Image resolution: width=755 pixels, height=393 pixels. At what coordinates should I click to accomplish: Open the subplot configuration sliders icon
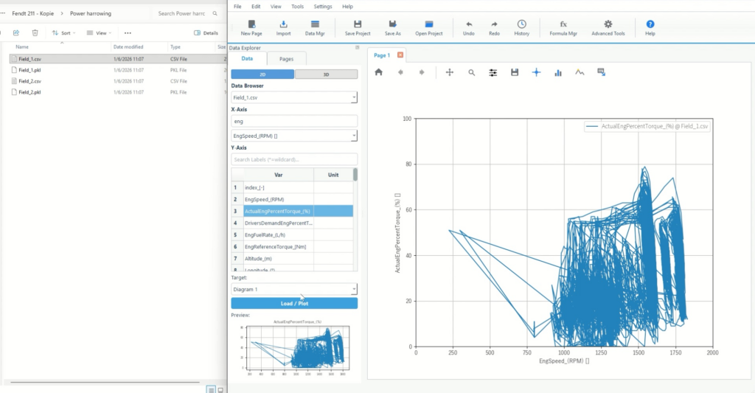(493, 72)
